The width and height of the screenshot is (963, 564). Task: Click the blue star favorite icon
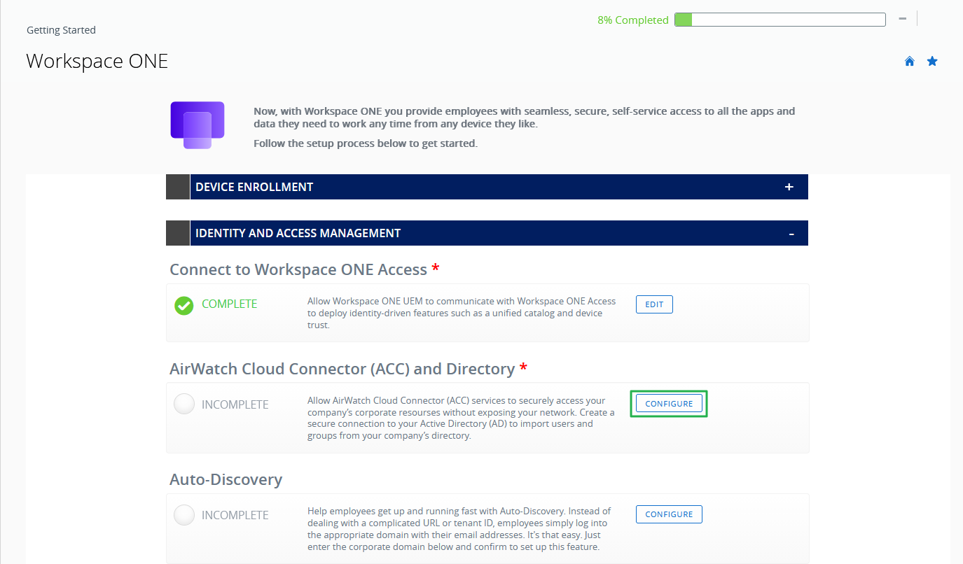[x=932, y=62]
